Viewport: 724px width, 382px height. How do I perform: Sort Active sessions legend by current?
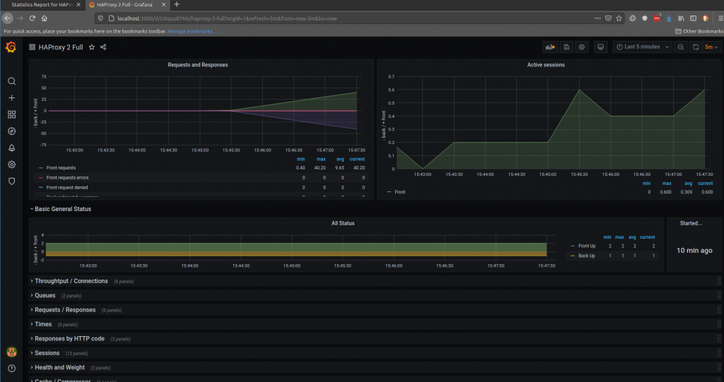click(x=705, y=183)
